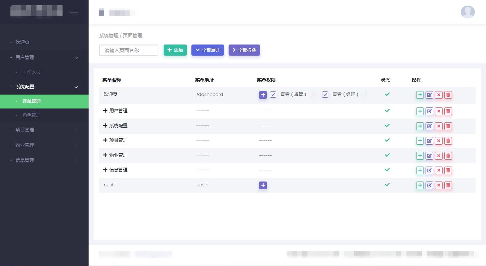Add a submenu under 信息管理 row

click(x=420, y=170)
